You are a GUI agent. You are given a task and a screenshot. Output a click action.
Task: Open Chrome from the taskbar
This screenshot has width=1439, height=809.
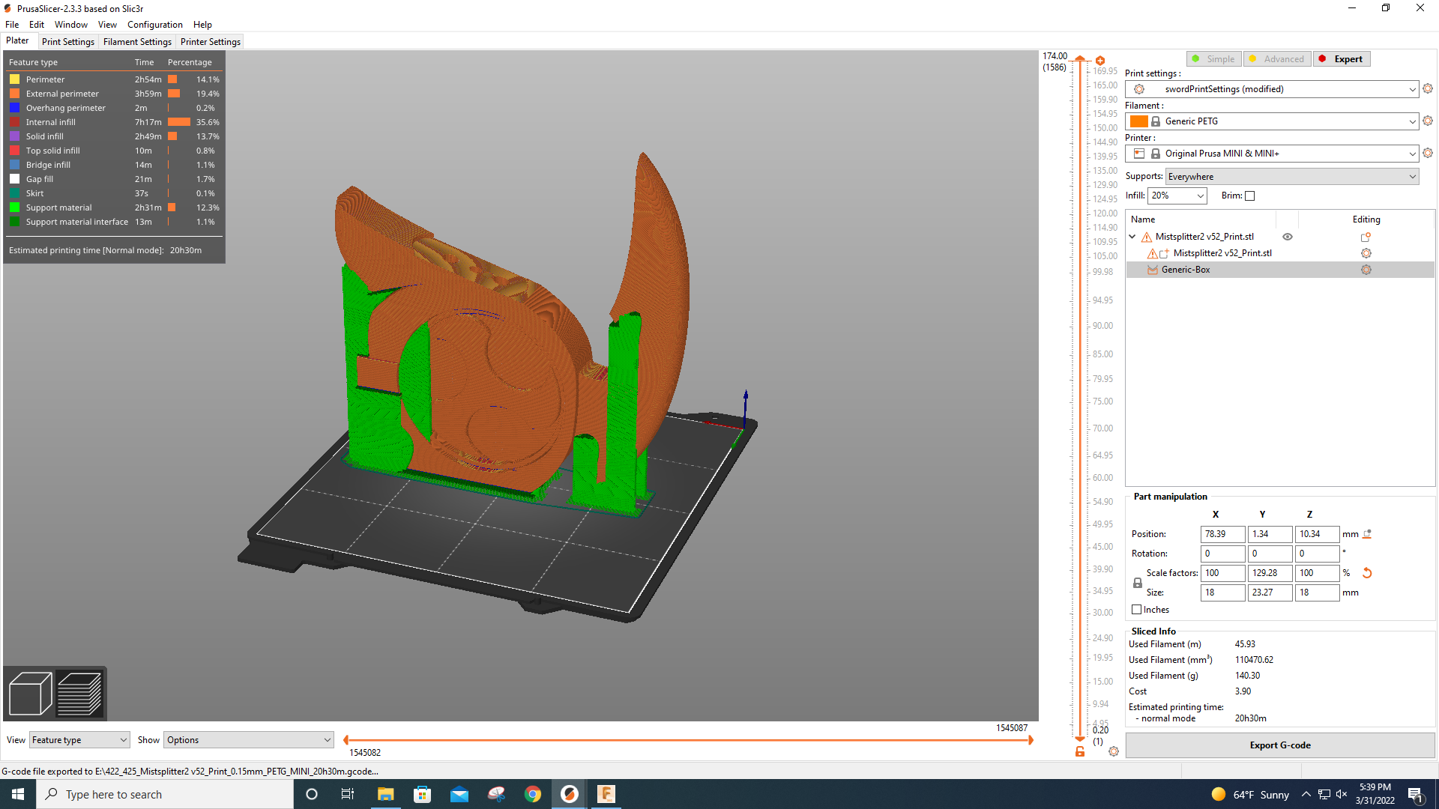pyautogui.click(x=533, y=794)
